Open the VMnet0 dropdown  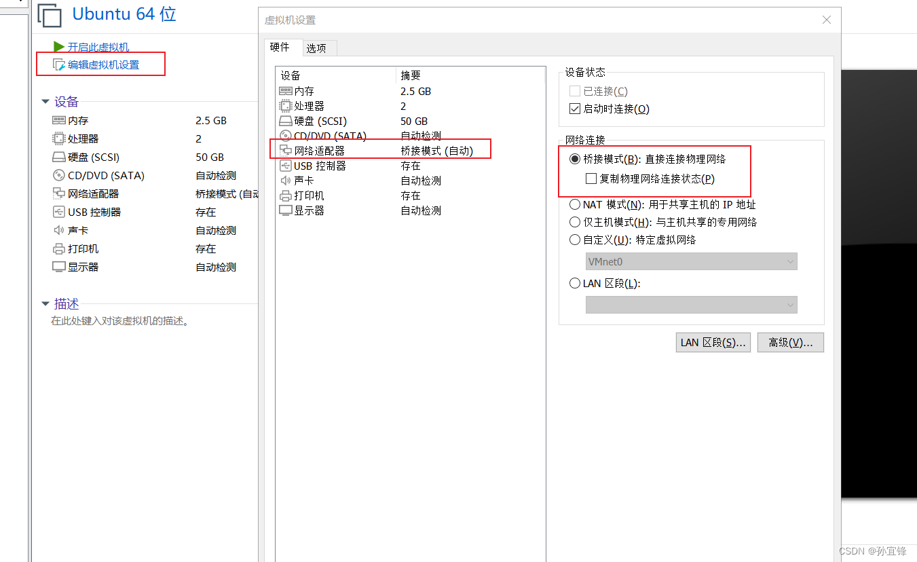[x=691, y=261]
